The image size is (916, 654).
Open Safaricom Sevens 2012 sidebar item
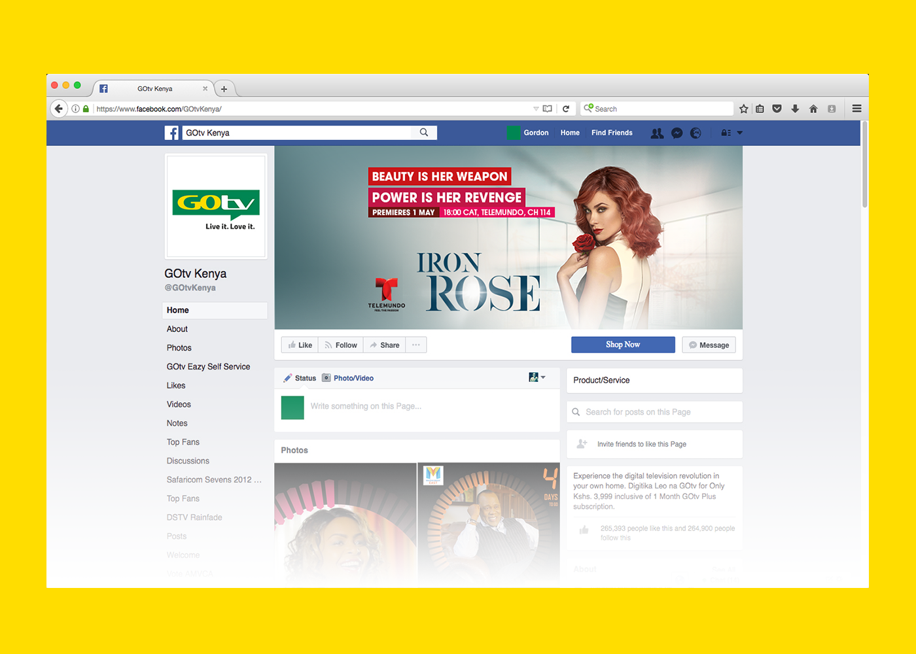pos(215,480)
